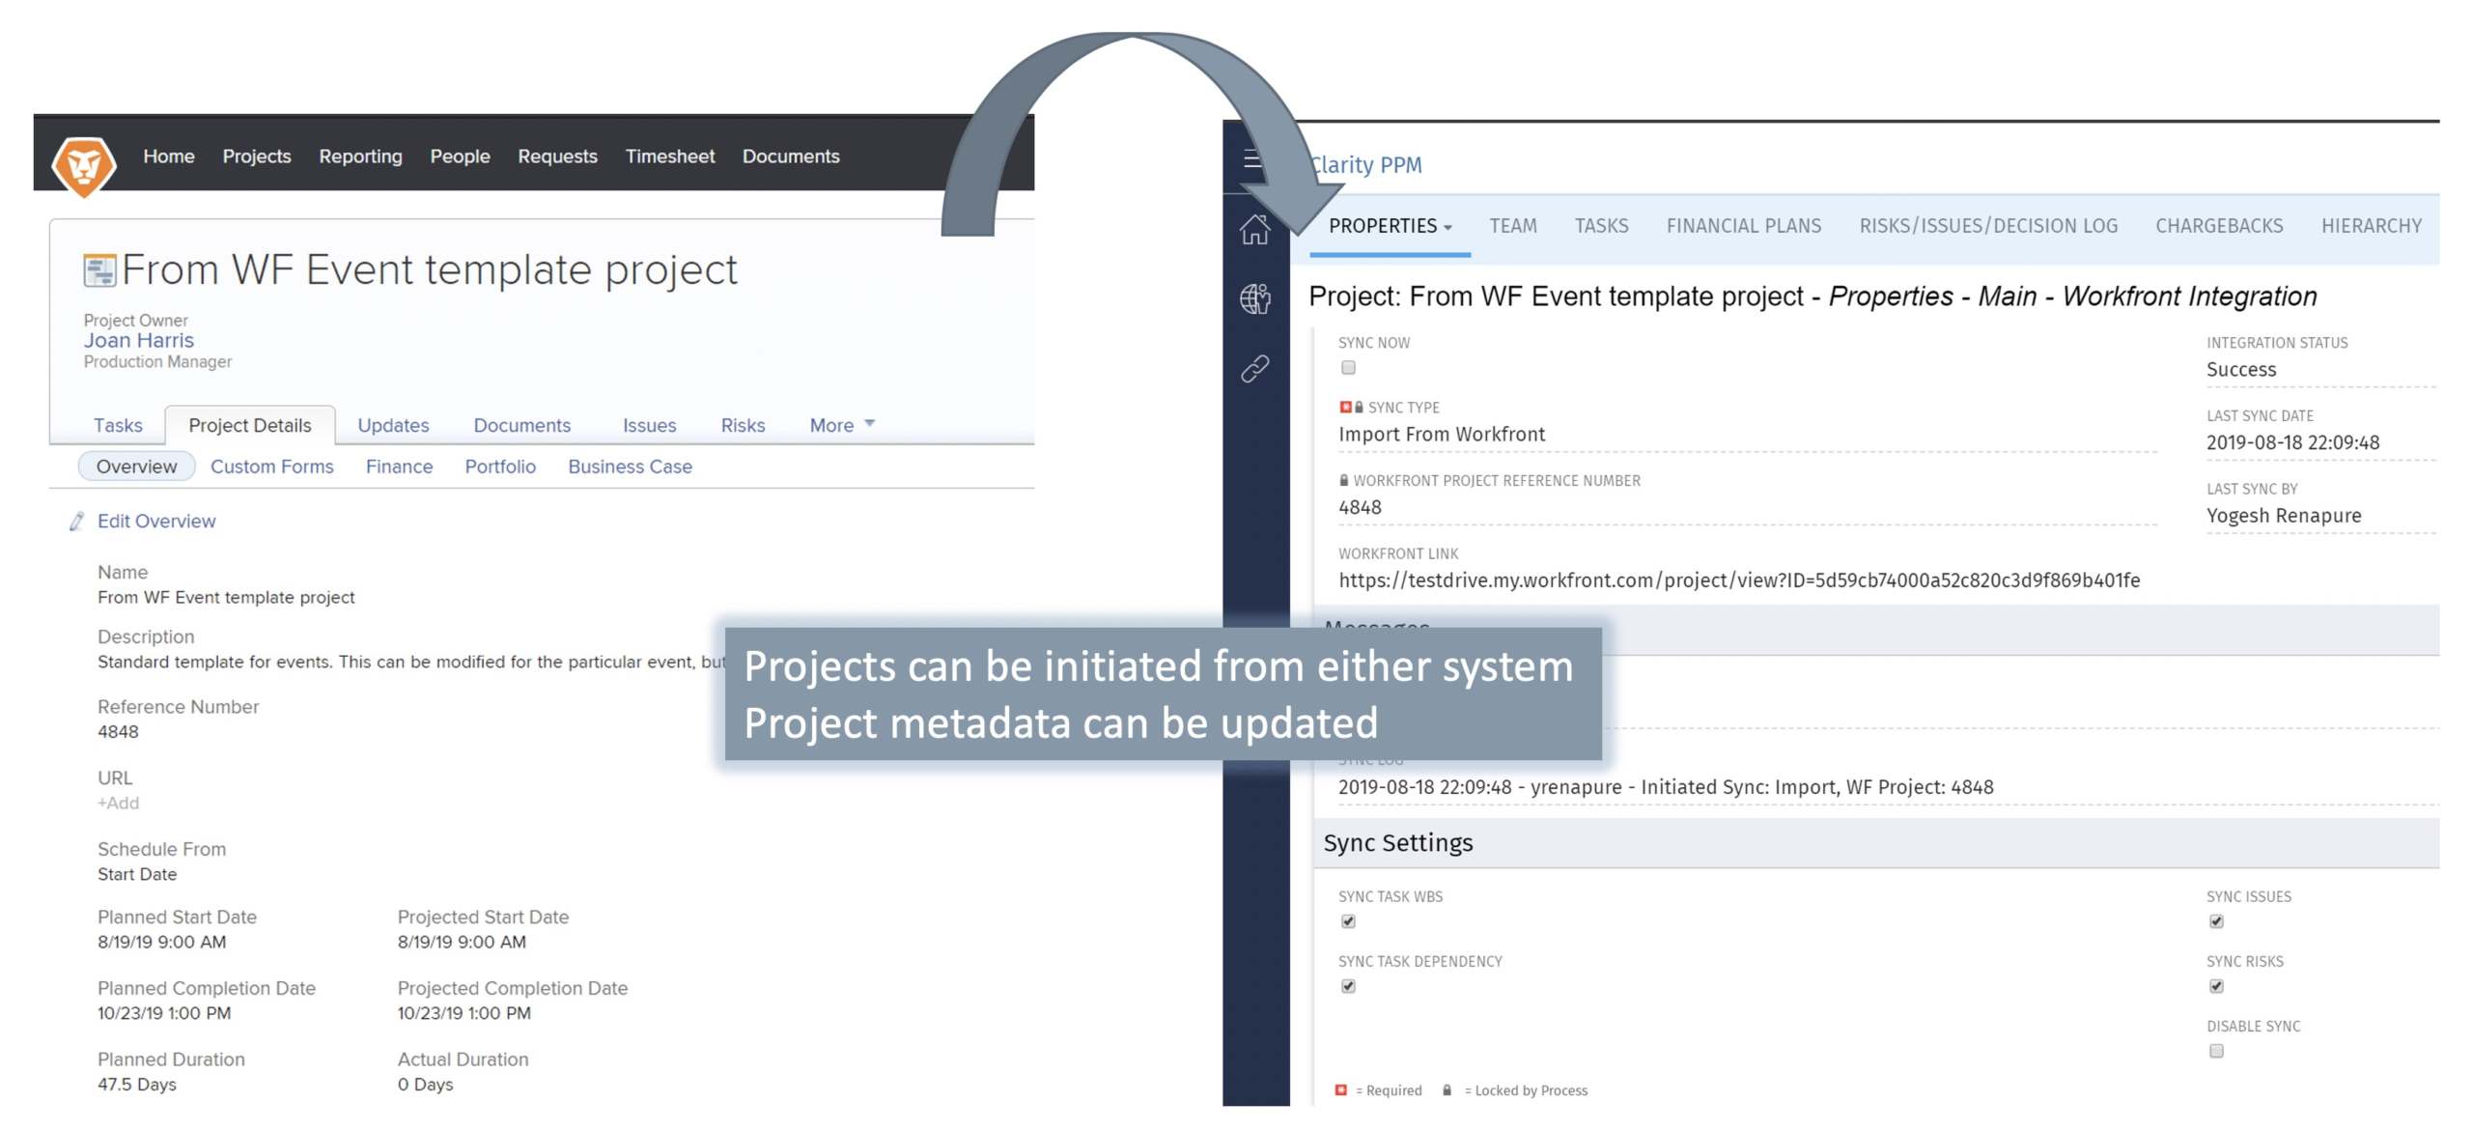Switch to the TEAM tab in Clarity
The width and height of the screenshot is (2472, 1131).
pos(1512,226)
